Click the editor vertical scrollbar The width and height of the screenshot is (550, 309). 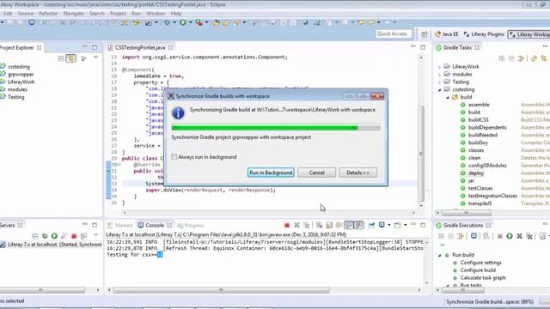(421, 154)
